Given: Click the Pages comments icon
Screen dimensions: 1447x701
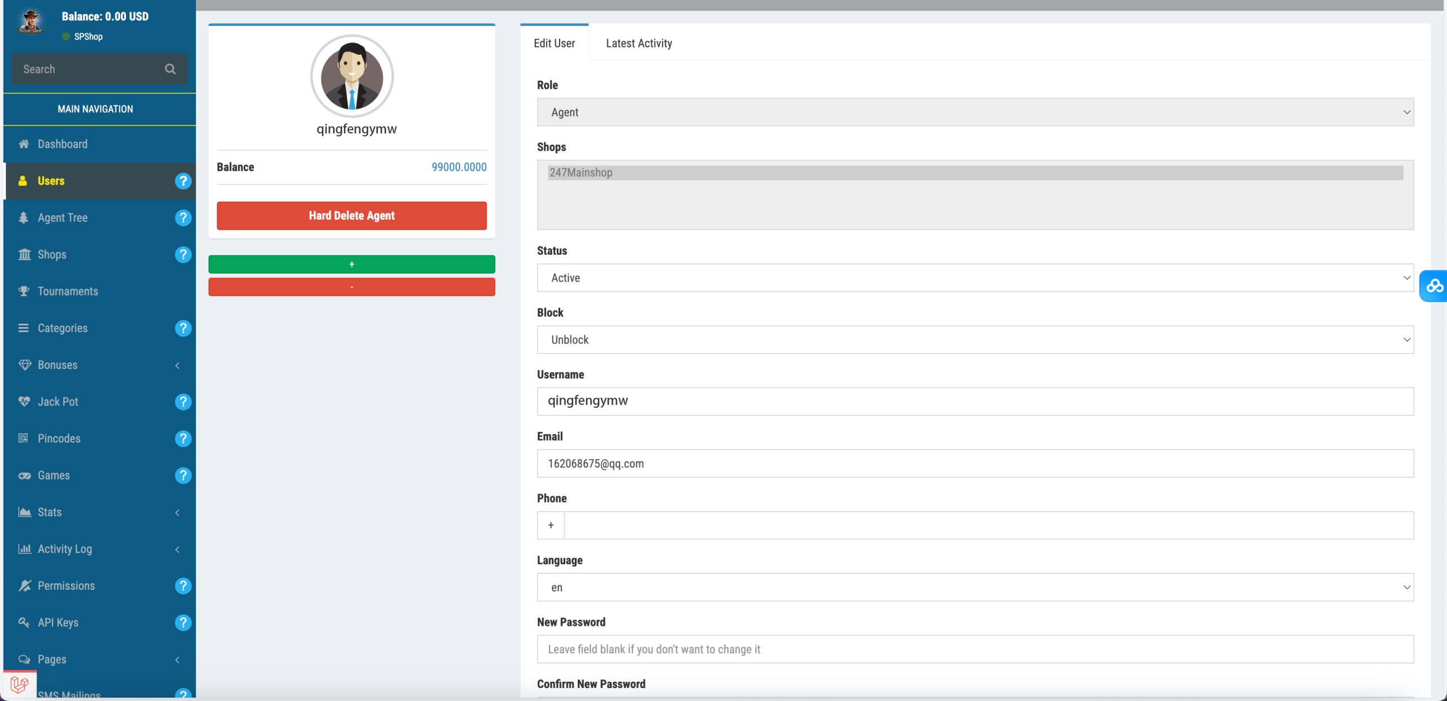Looking at the screenshot, I should pyautogui.click(x=24, y=659).
